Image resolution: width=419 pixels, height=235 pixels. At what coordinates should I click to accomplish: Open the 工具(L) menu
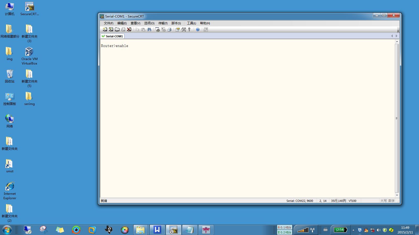[x=191, y=23]
